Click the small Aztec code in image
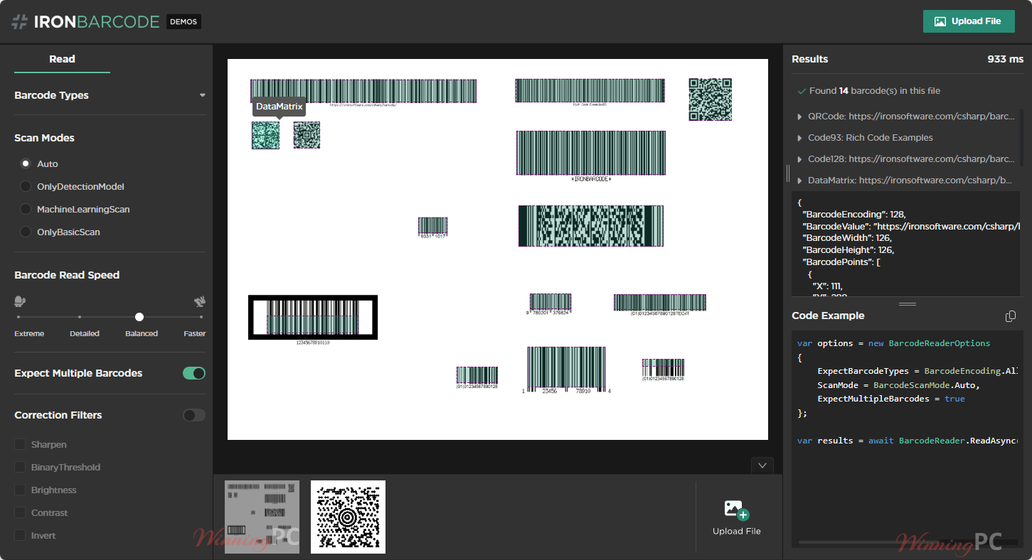 coord(307,135)
